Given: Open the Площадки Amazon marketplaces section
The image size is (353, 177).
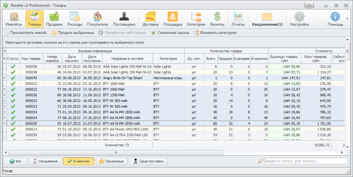Looking at the screenshot, I should click(172, 18).
